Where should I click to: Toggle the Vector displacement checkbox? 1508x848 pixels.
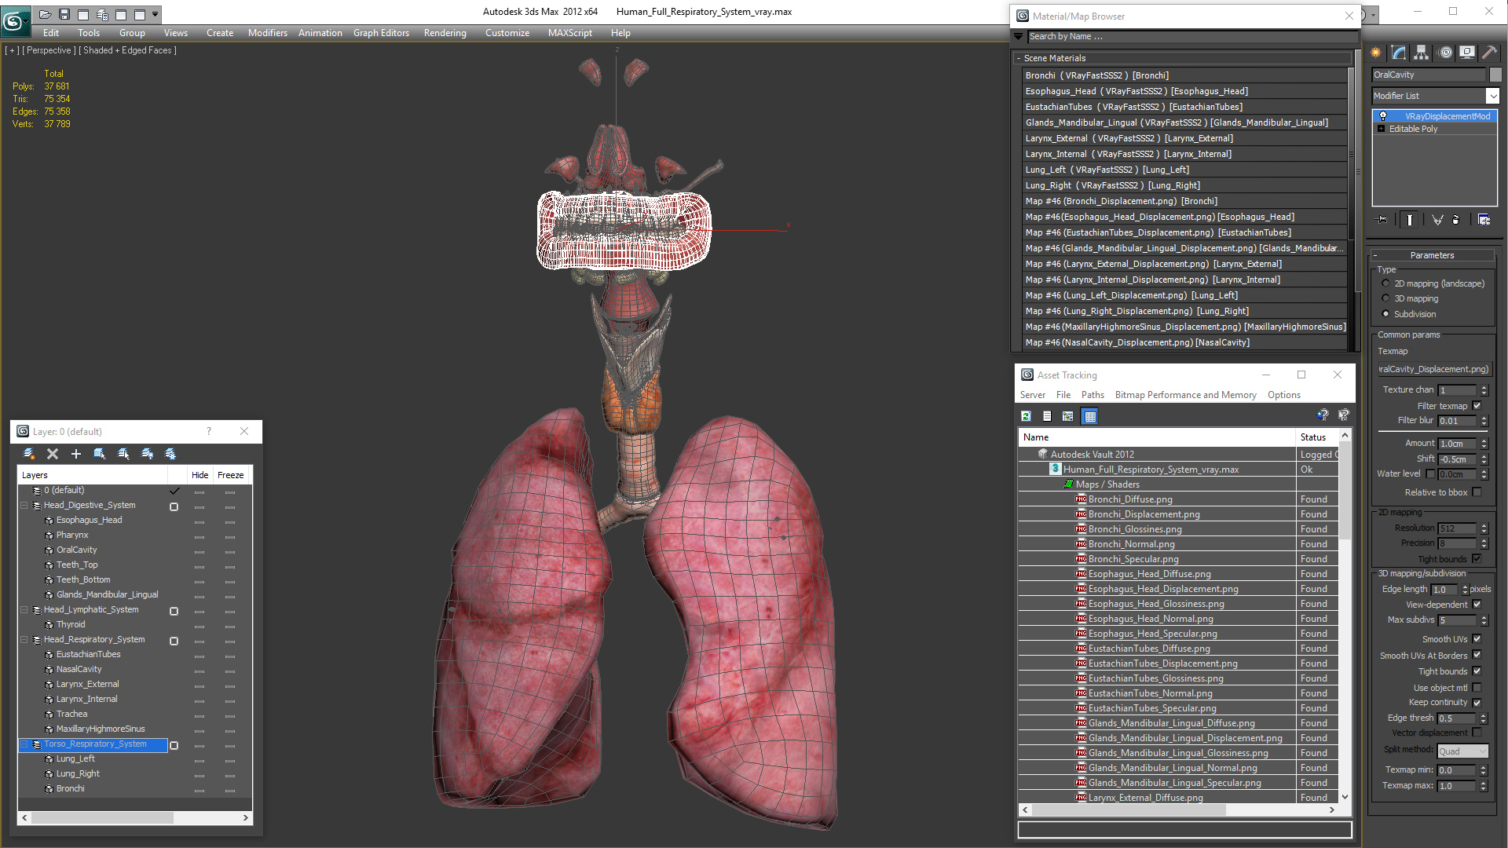(x=1477, y=732)
